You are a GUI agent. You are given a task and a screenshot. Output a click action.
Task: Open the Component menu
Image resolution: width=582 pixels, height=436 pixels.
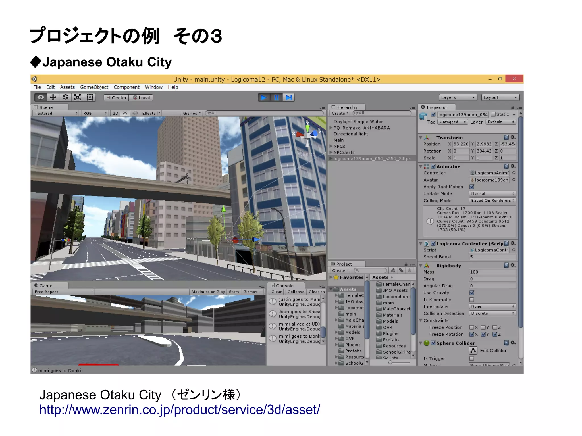pyautogui.click(x=126, y=87)
